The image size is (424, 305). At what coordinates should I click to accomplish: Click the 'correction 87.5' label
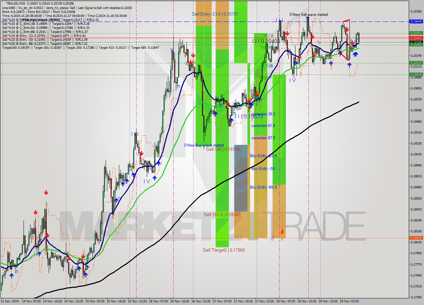pyautogui.click(x=263, y=138)
